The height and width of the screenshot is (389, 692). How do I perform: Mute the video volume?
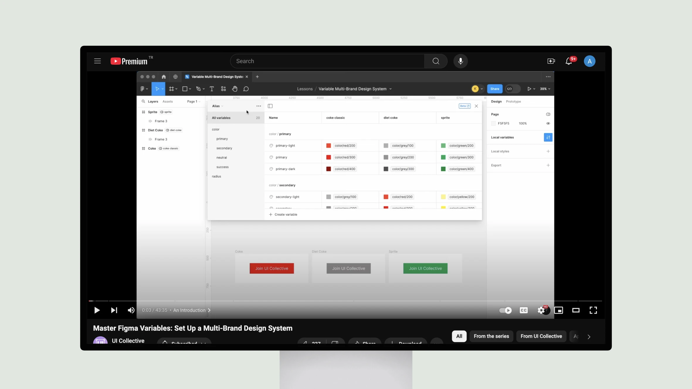coord(131,310)
